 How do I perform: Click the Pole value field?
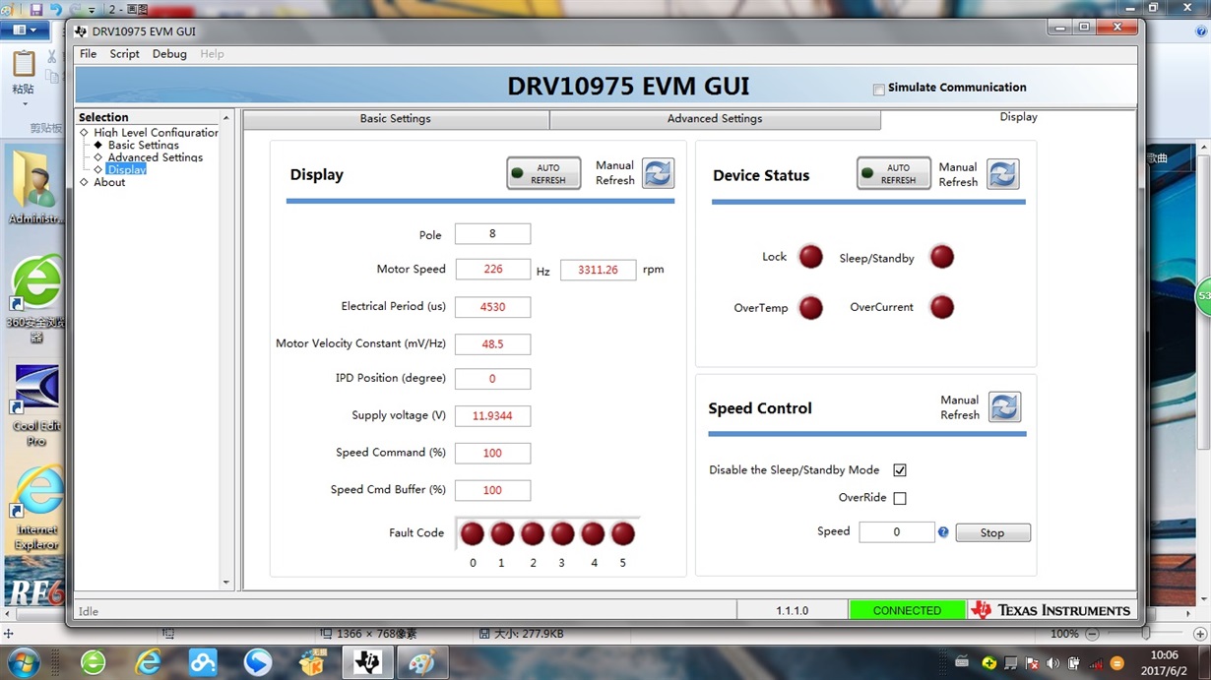point(492,233)
